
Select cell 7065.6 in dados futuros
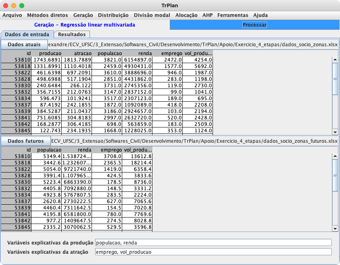137,201
